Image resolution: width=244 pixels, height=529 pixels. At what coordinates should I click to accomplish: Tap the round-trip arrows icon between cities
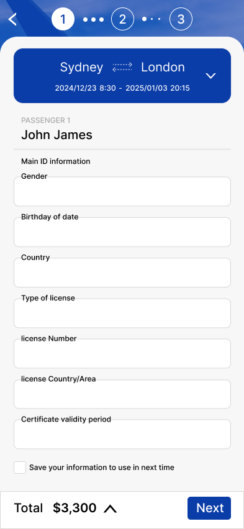tap(122, 67)
